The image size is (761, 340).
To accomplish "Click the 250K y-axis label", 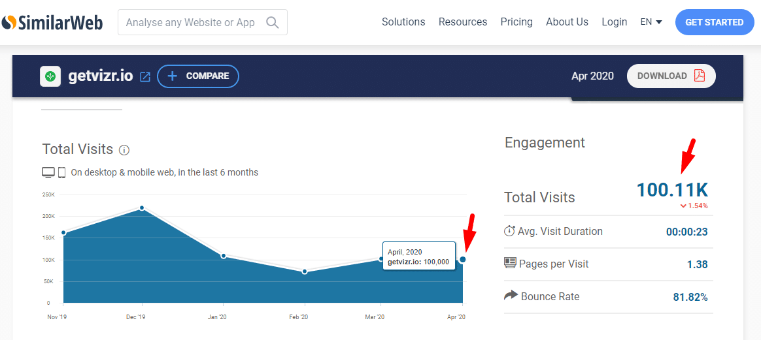I will (48, 194).
